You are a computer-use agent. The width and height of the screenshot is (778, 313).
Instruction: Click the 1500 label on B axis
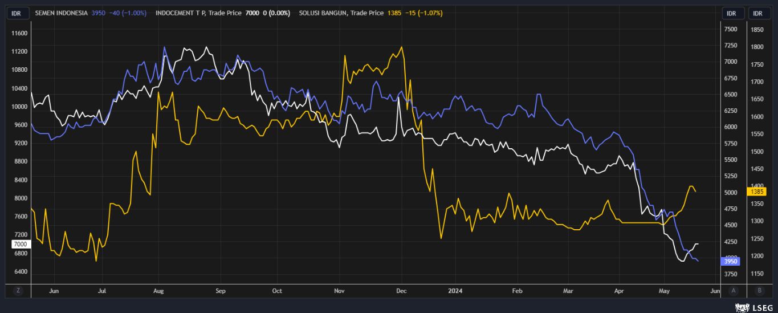[757, 152]
